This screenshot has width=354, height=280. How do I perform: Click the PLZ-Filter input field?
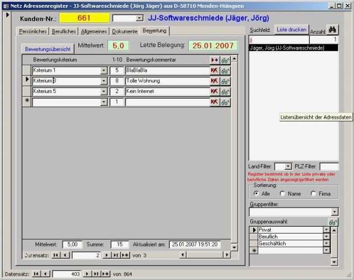coord(329,166)
